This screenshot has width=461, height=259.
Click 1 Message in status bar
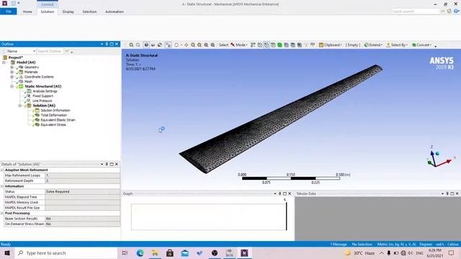point(339,245)
